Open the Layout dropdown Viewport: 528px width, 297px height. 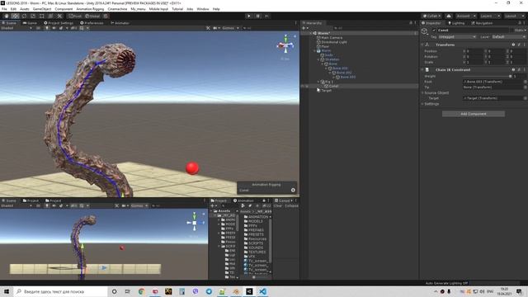[514, 16]
